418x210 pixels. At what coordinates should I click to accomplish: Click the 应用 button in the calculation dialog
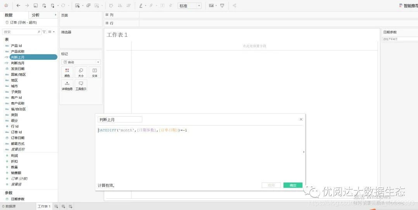coord(271,185)
